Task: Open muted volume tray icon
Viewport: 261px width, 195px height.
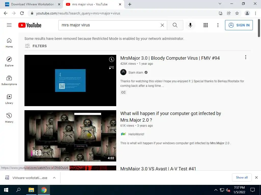Action: pyautogui.click(x=228, y=190)
